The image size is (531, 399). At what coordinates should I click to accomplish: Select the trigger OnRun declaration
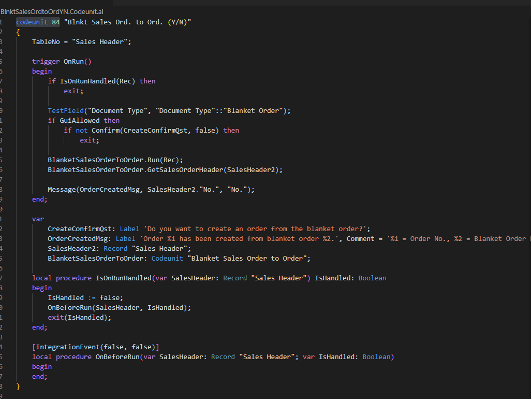(62, 61)
